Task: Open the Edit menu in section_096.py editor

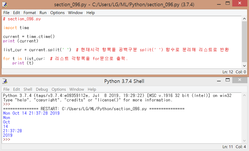Action: point(16,13)
